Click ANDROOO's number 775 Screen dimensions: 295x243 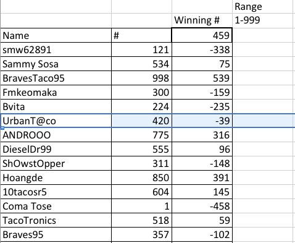pos(141,135)
